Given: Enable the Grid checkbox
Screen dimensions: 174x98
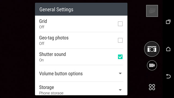Looking at the screenshot, I should click(x=120, y=24).
